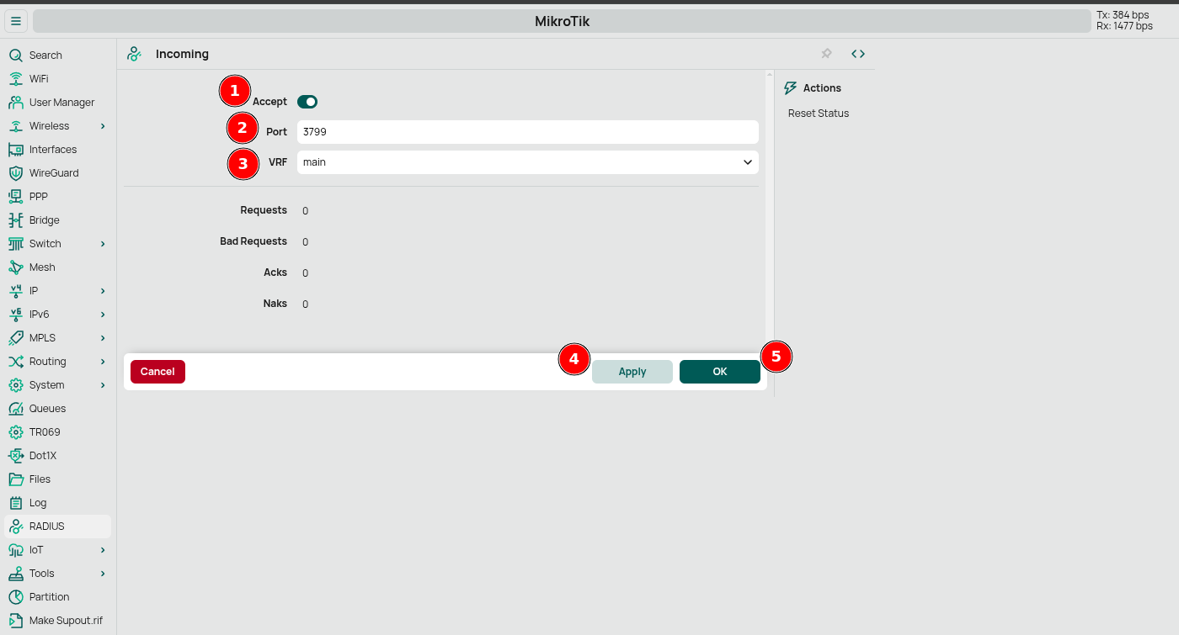Open the Mesh section
The image size is (1179, 635).
17,267
